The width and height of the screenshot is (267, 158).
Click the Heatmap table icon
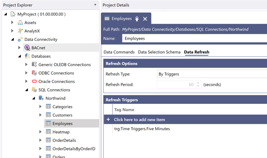pyautogui.click(x=48, y=132)
